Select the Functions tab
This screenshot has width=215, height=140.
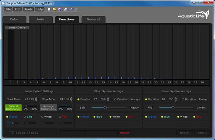point(67,19)
